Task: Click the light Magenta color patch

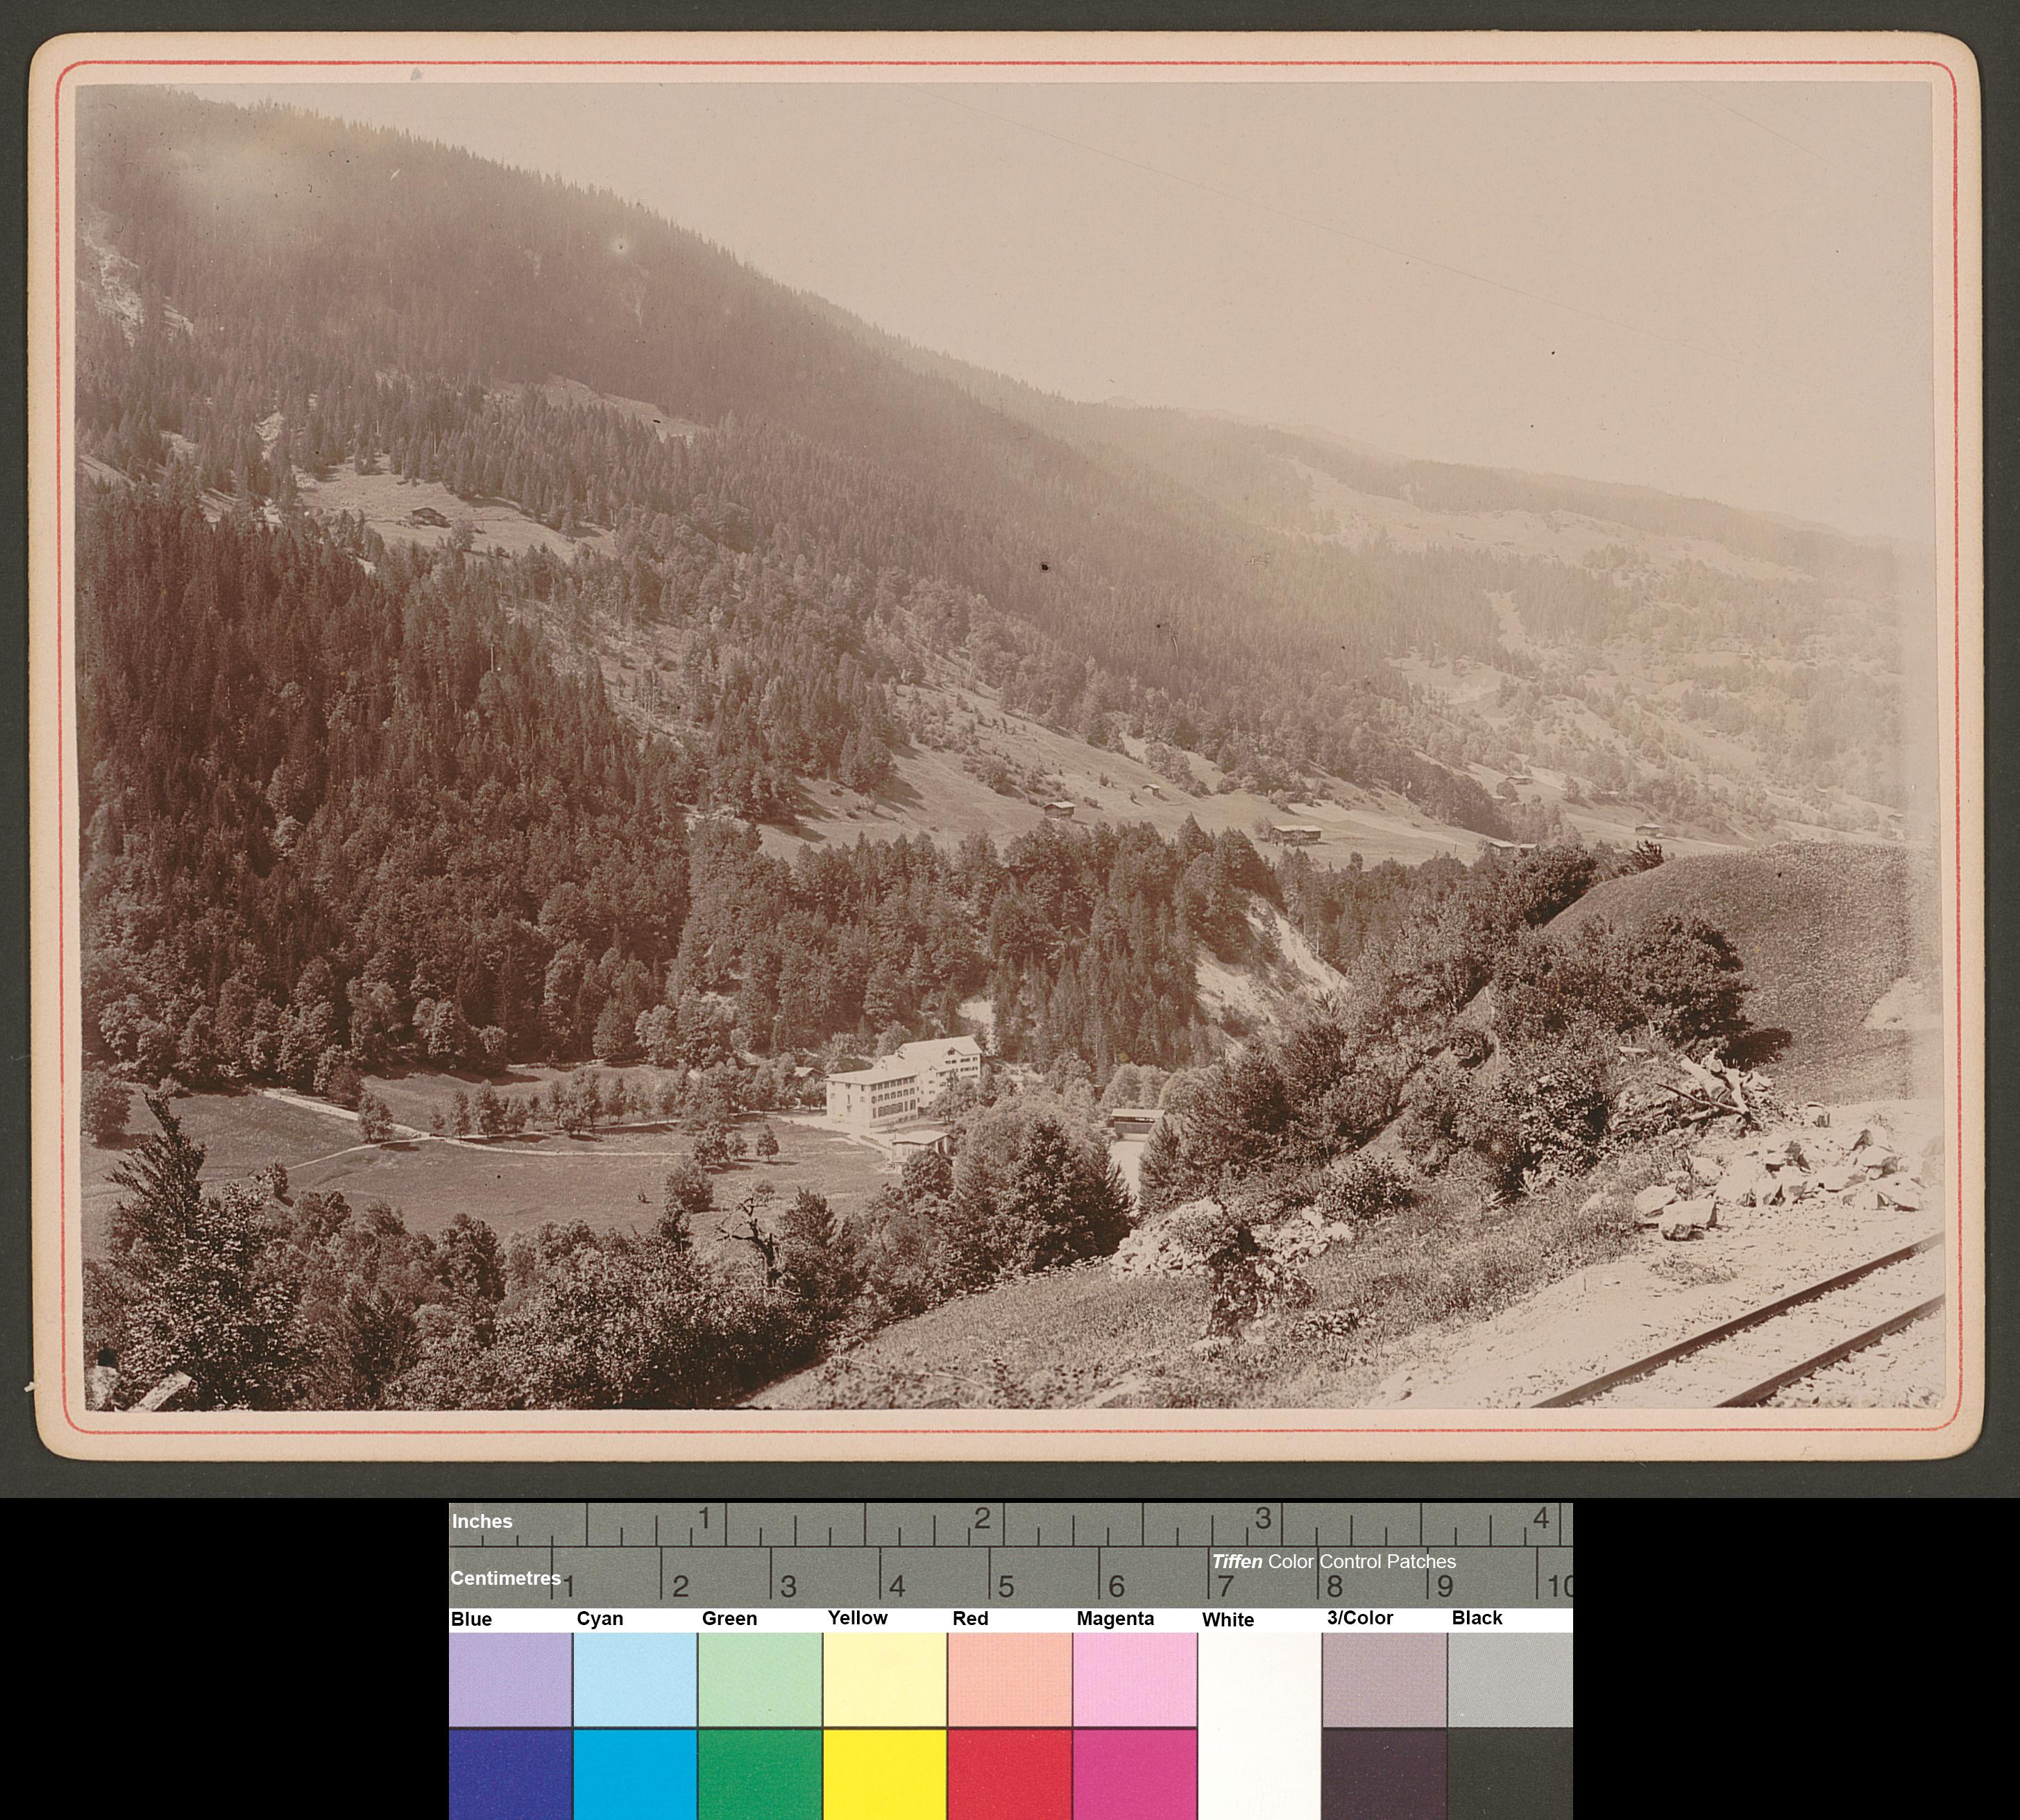Action: pos(1135,1679)
